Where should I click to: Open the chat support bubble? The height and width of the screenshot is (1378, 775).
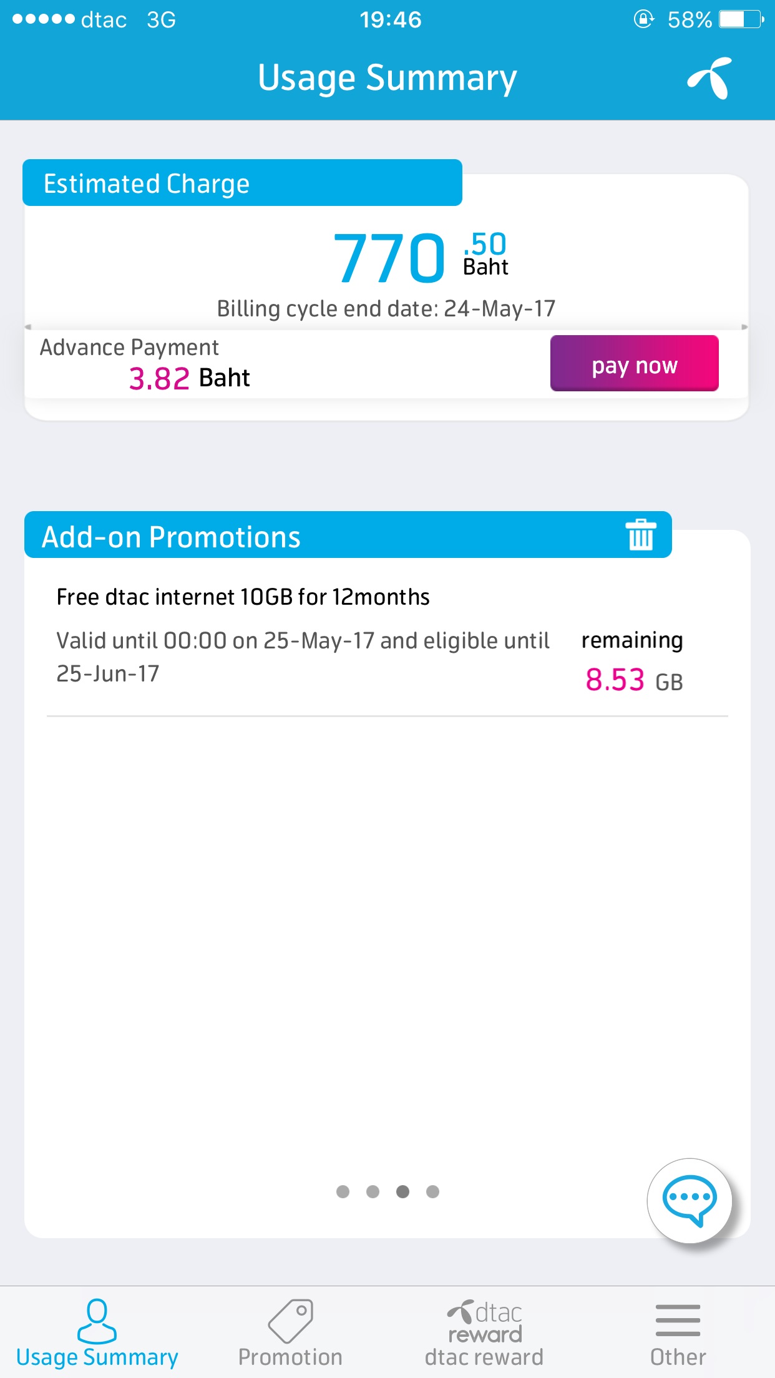click(689, 1200)
